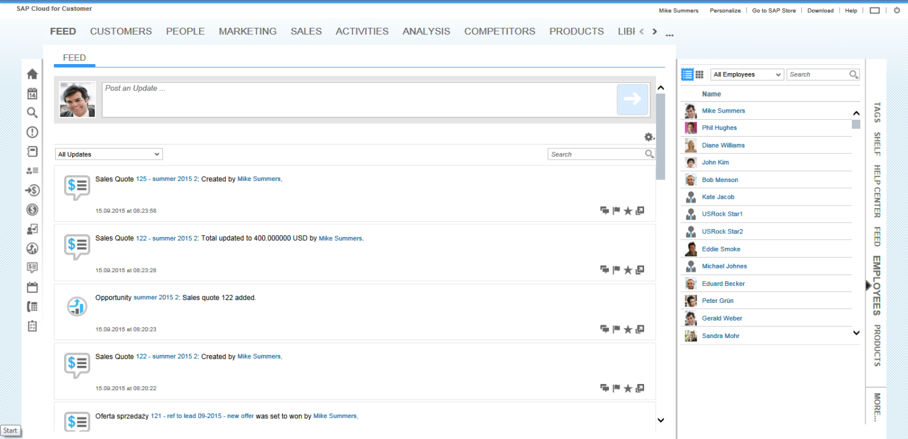Click the Post an Update text field
The image size is (908, 439).
pos(357,99)
